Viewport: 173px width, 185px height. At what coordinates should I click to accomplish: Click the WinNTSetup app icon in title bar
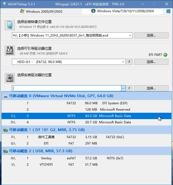click(x=4, y=4)
